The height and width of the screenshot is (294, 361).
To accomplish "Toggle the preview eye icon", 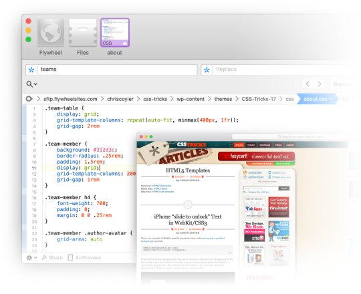I will click(346, 100).
